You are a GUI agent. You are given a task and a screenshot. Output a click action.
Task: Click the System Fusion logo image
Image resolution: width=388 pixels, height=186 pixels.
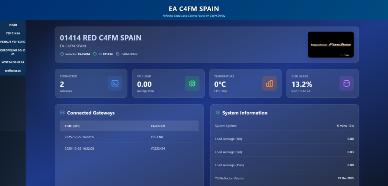tap(330, 45)
